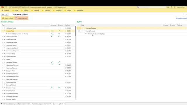Screen dimensions: 187x105
Task: Tick the second duplicate row checkbox
Action: (79, 31)
